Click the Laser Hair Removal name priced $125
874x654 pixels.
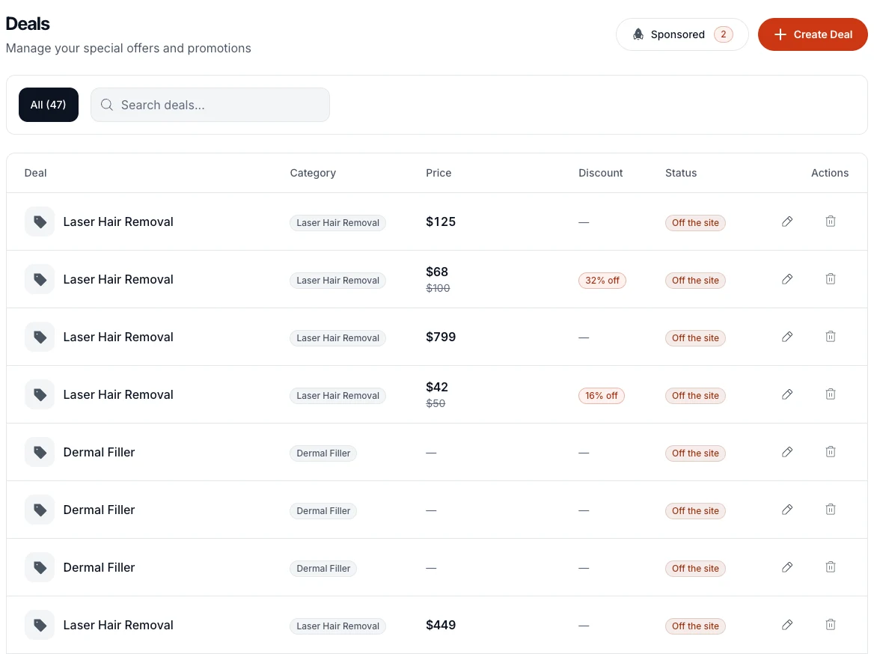(x=118, y=222)
